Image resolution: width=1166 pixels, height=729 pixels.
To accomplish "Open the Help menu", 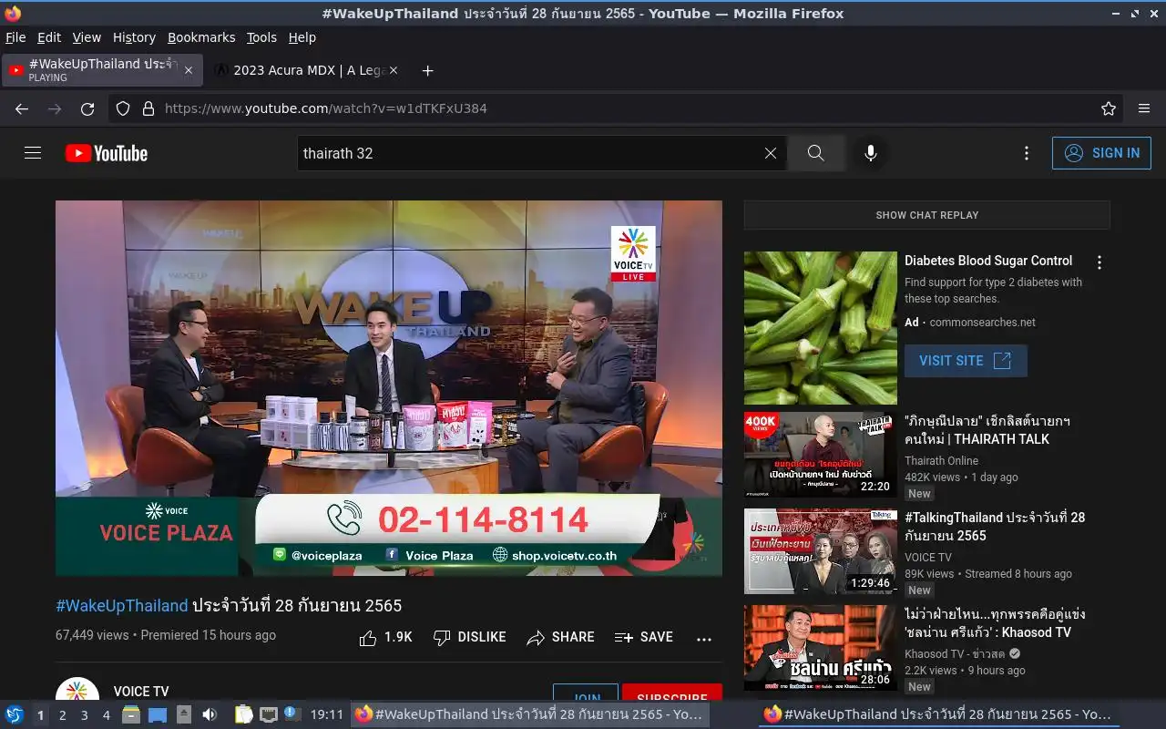I will click(302, 37).
